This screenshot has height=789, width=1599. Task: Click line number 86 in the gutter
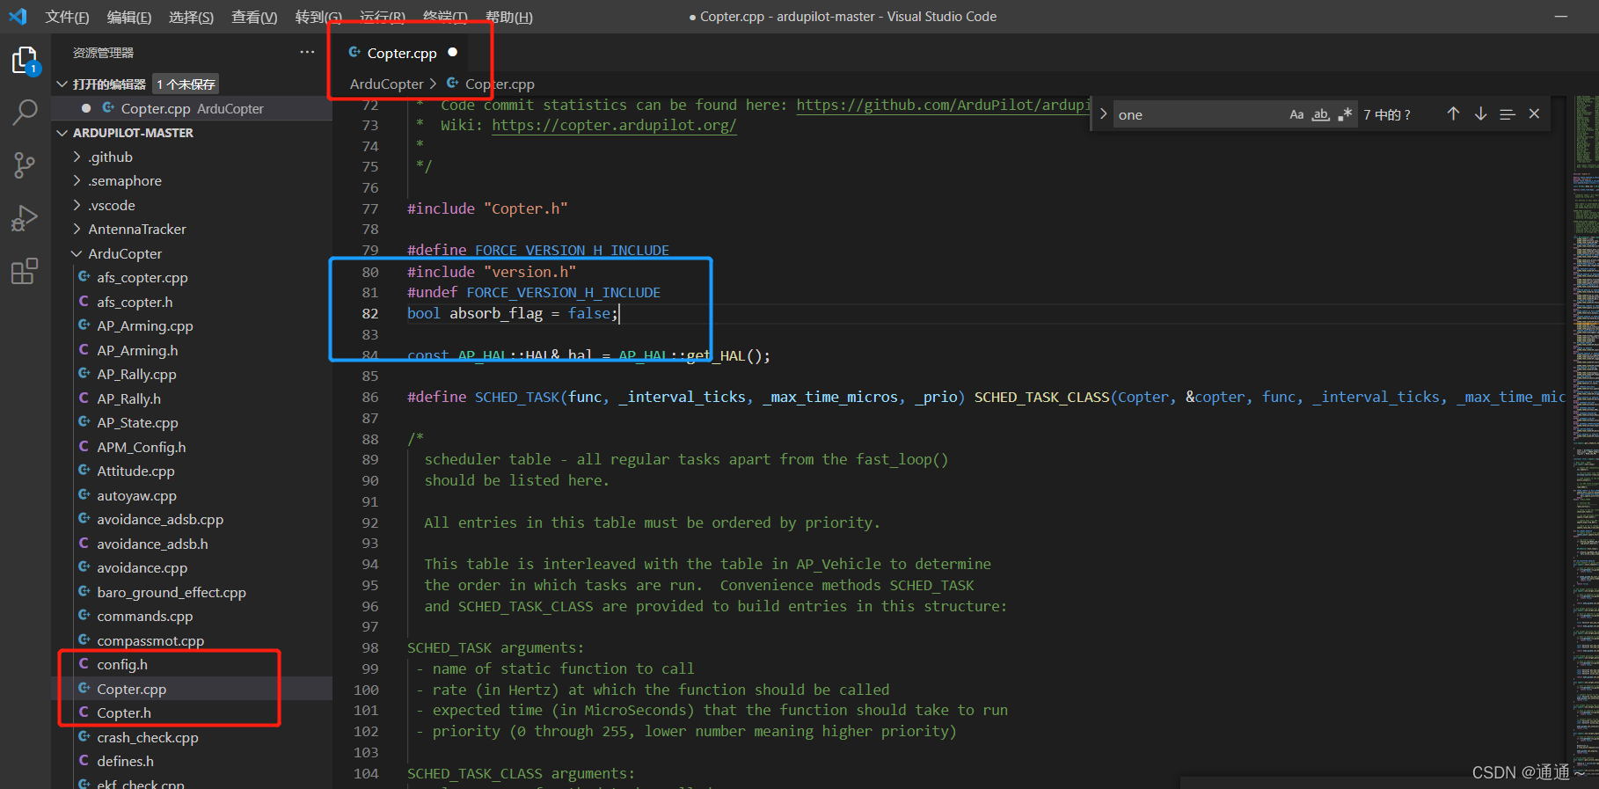tap(370, 398)
